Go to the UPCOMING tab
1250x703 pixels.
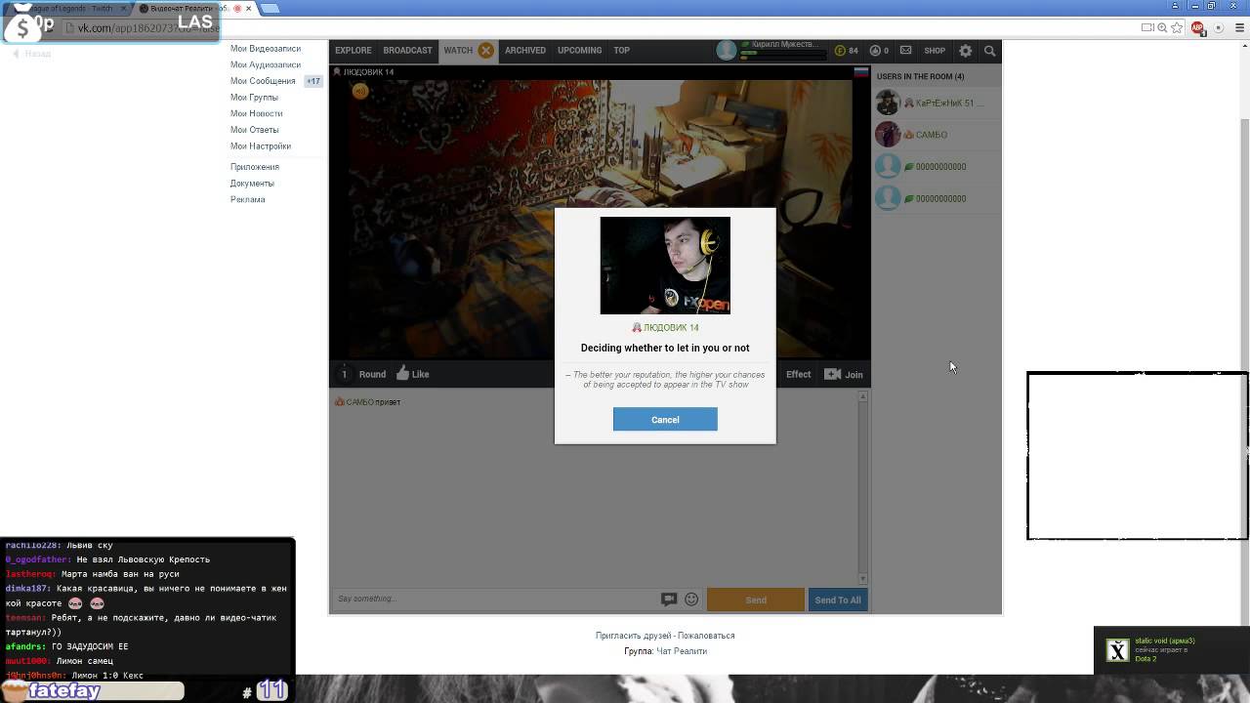(579, 51)
